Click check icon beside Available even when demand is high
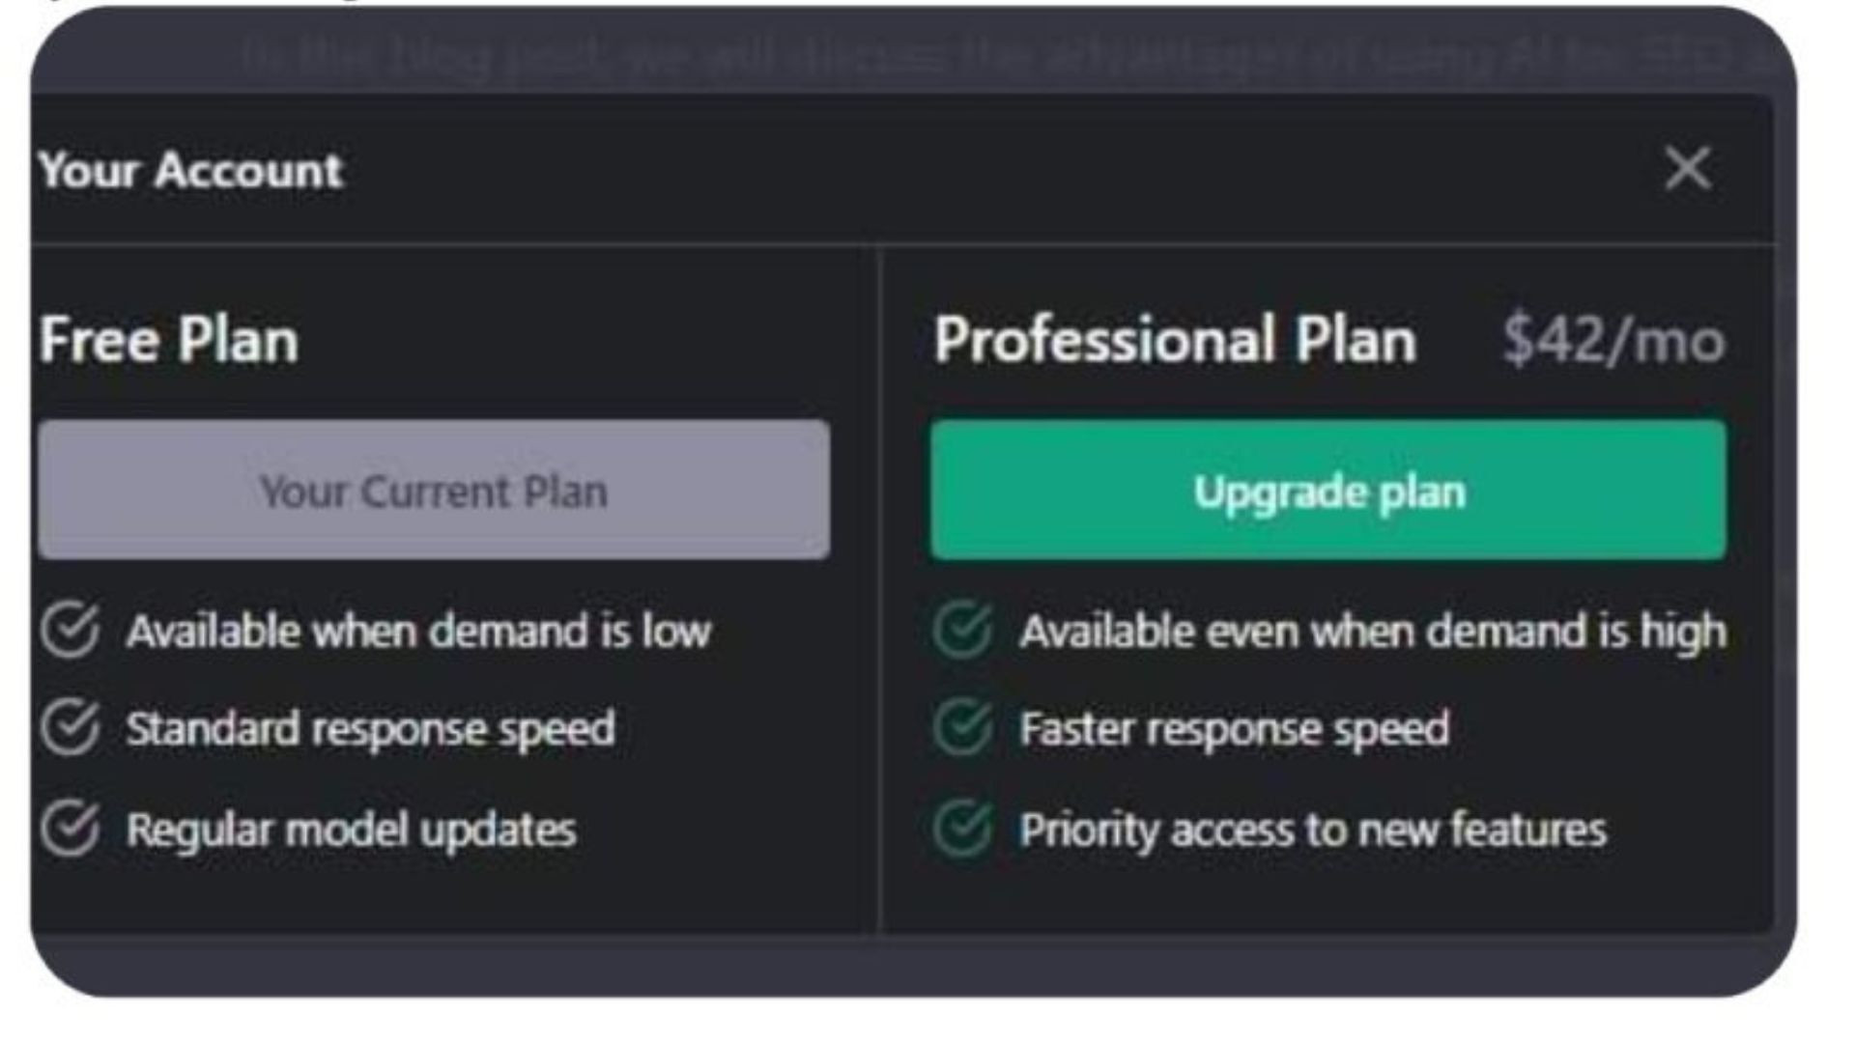Viewport: 1855px width, 1043px height. coord(963,630)
